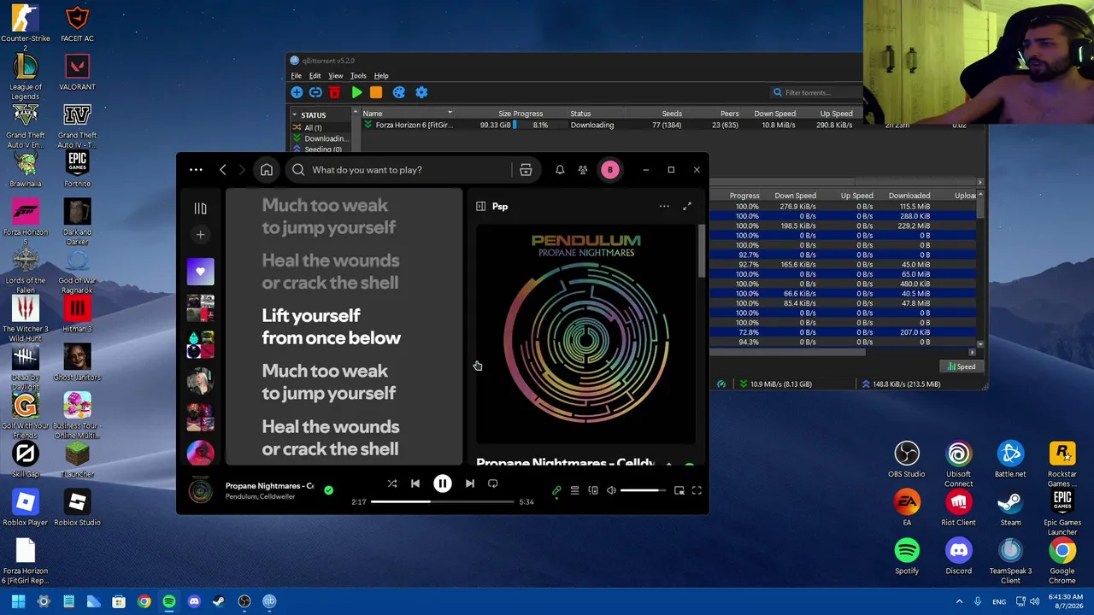Open Connect to a device in Spotify
The height and width of the screenshot is (615, 1094).
(x=593, y=490)
